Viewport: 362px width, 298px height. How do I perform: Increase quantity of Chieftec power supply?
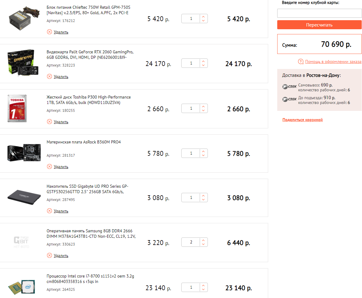[x=203, y=17]
